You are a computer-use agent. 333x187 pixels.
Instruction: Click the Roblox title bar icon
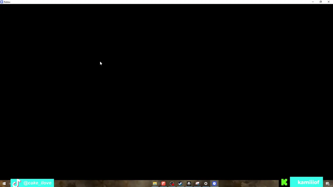2,2
